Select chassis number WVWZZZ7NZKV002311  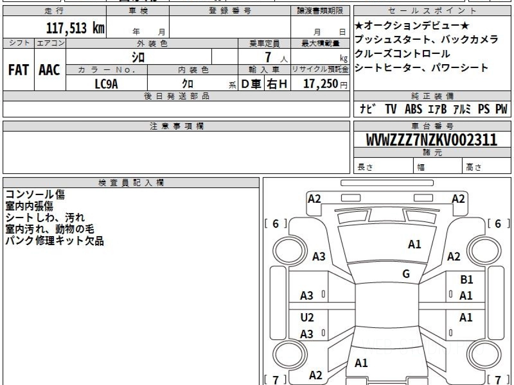click(x=432, y=140)
